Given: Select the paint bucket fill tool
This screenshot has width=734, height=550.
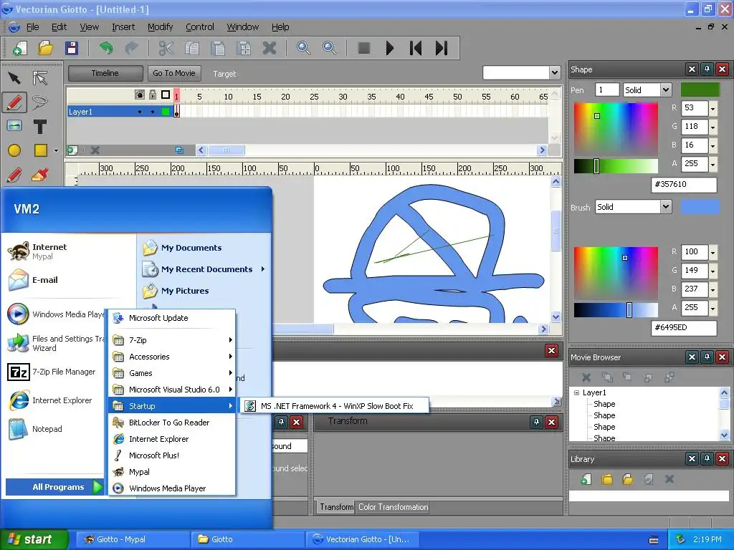Looking at the screenshot, I should [40, 175].
